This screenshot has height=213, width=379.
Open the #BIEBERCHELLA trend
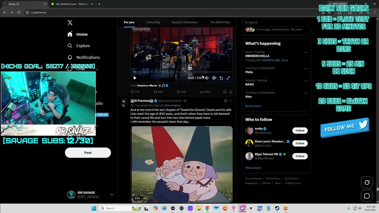pos(257,56)
